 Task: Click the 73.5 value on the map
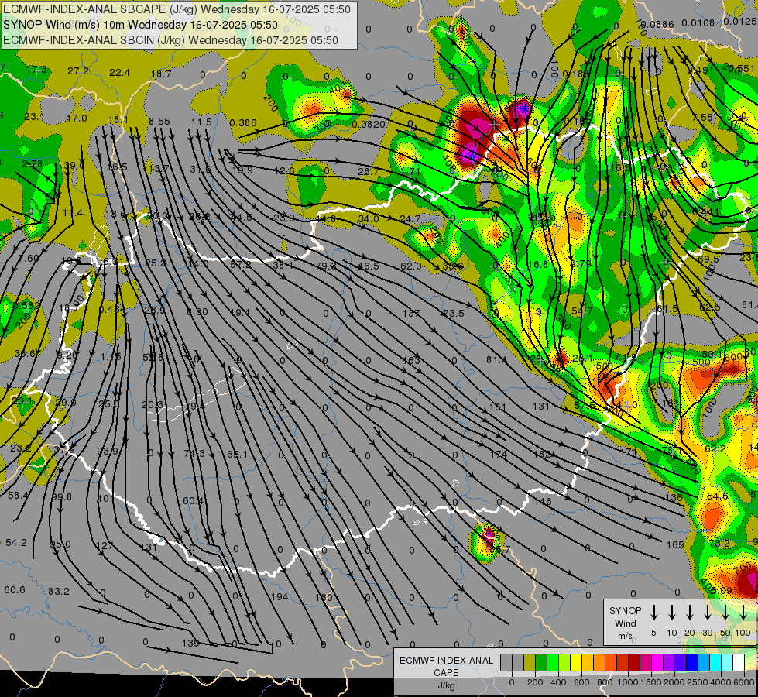(454, 313)
